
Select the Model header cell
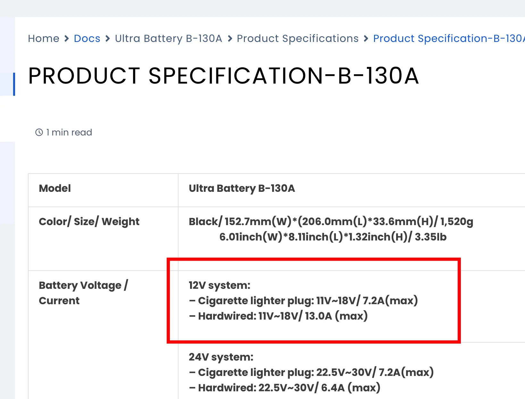55,188
